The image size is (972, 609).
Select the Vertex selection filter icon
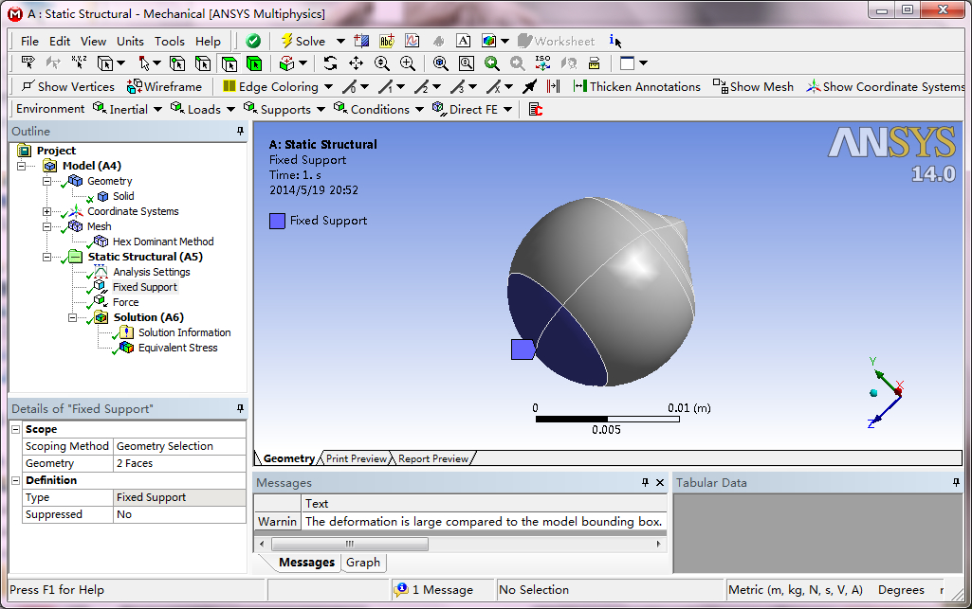coord(177,63)
